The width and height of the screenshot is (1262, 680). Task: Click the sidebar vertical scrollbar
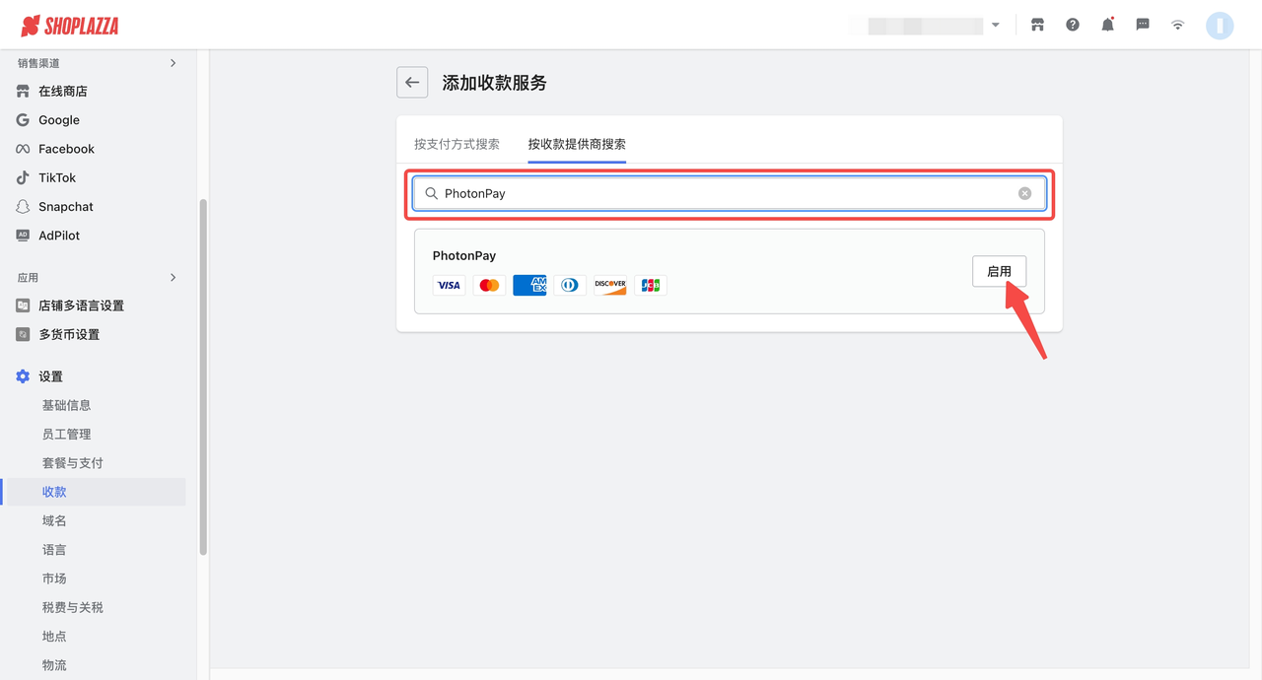(x=203, y=374)
